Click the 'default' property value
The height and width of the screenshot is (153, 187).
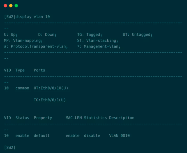coord(41,136)
